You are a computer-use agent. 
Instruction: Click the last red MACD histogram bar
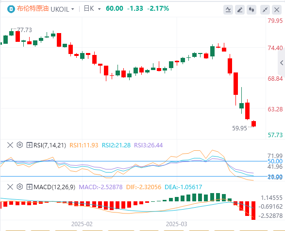253,211
